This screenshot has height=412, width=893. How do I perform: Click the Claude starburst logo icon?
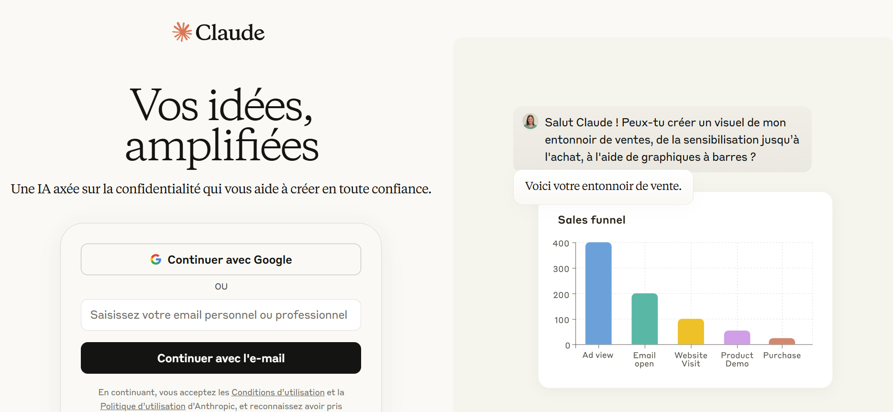pyautogui.click(x=182, y=32)
